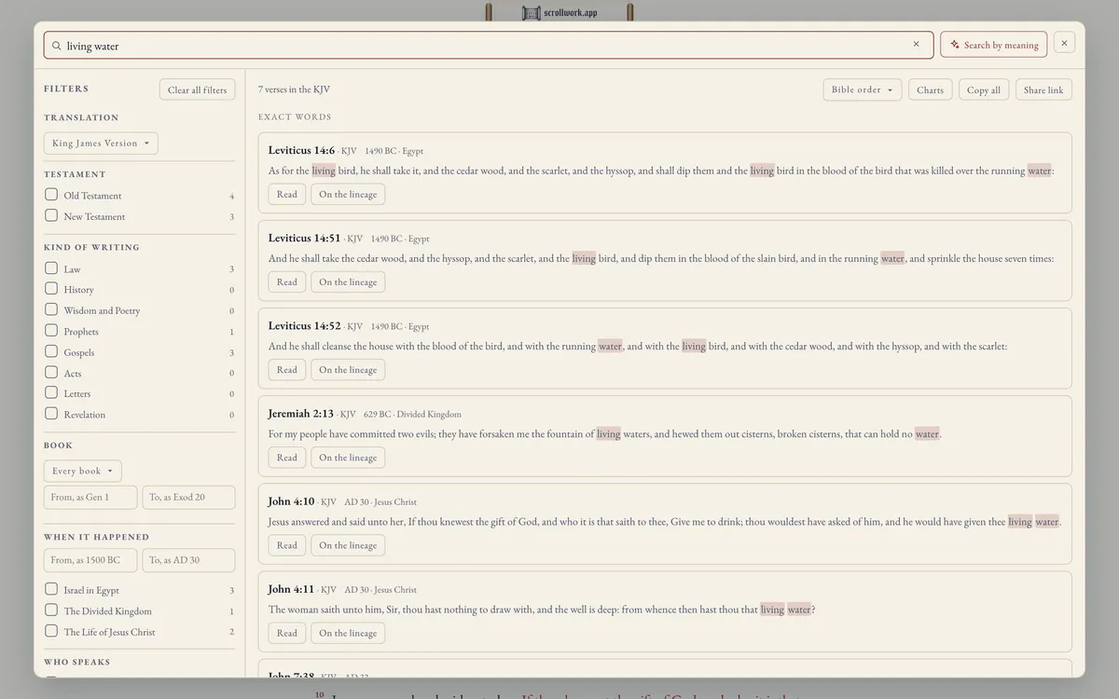Check the Gospels filter
1119x699 pixels.
click(x=51, y=351)
